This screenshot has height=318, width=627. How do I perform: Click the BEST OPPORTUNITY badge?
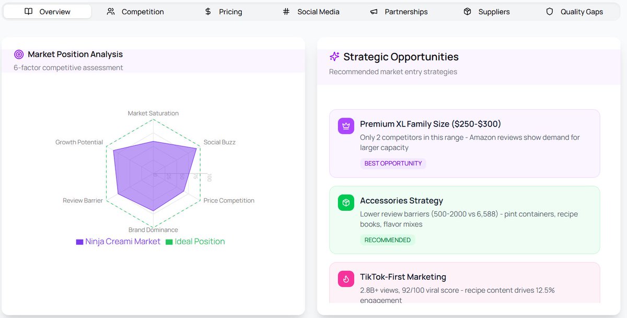pyautogui.click(x=393, y=164)
